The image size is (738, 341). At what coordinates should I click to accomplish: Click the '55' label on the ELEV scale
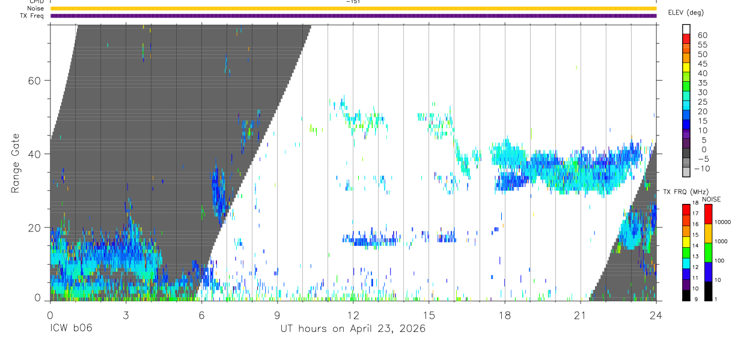coord(703,45)
